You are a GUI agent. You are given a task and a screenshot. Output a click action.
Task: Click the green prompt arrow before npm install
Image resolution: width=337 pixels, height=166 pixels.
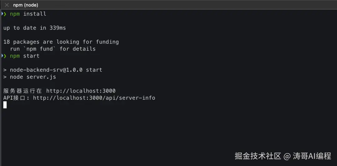(4, 14)
